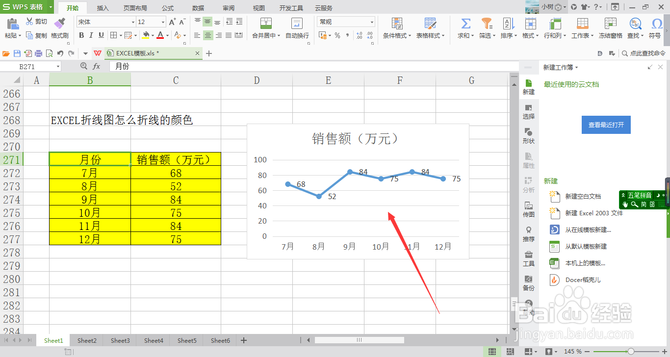The width and height of the screenshot is (670, 357).
Task: Toggle left horizontal alignment
Action: (197, 35)
